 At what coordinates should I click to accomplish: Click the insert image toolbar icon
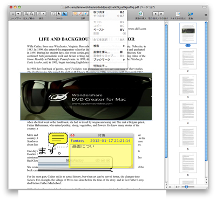pos(141,13)
